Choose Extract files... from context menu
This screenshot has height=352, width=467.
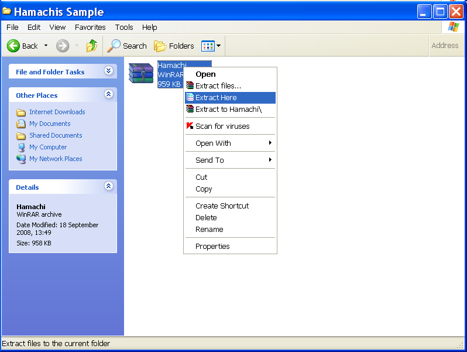point(230,86)
